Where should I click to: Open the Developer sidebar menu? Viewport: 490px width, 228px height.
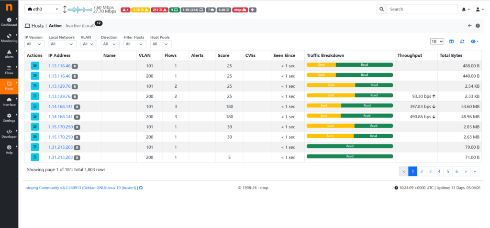9,133
